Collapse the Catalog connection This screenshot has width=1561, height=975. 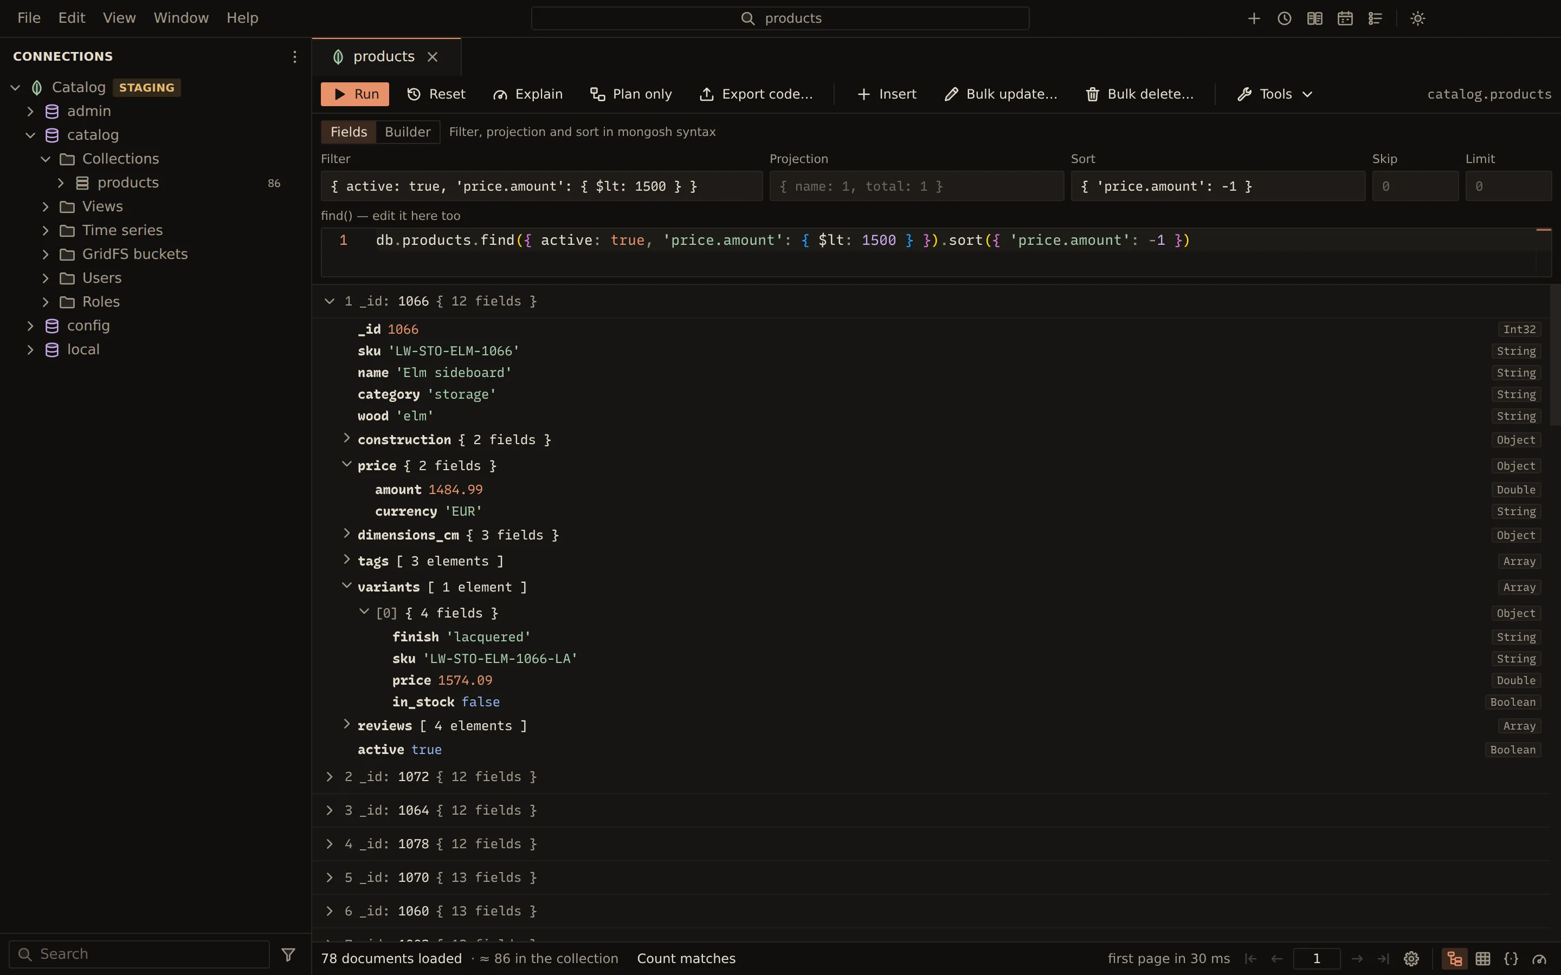[16, 88]
